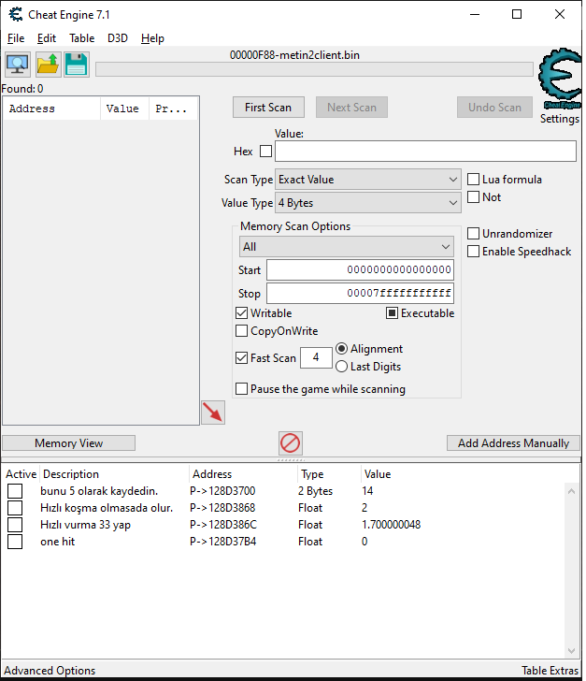
Task: Select the 2 Bytes type cell
Action: coord(316,491)
